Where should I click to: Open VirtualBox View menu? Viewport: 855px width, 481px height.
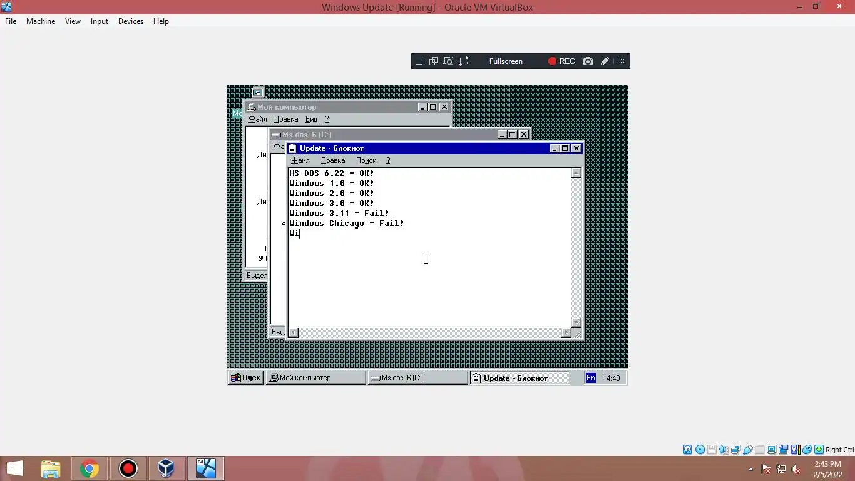(73, 21)
